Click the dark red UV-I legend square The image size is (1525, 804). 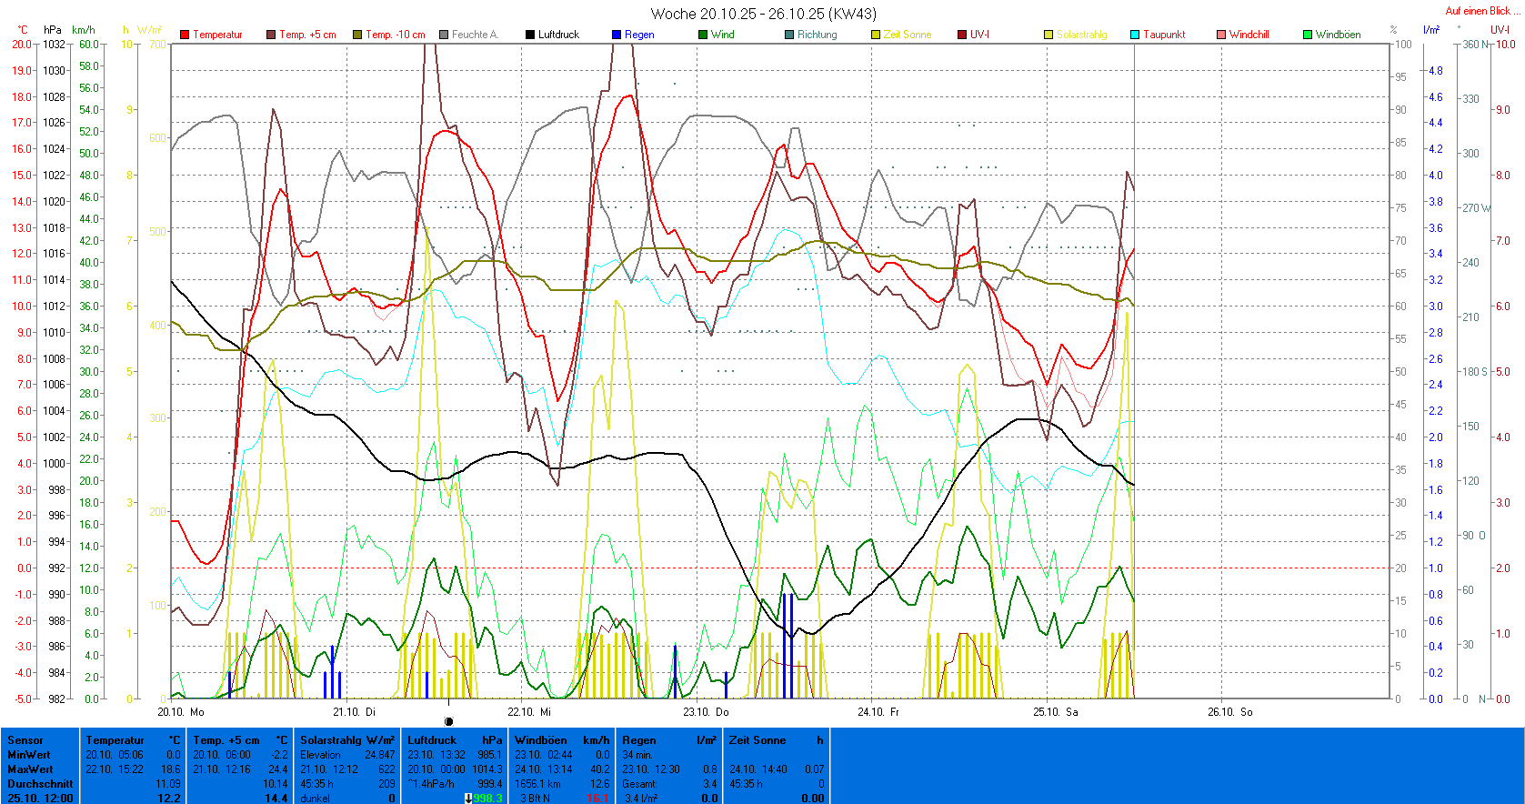click(x=962, y=35)
